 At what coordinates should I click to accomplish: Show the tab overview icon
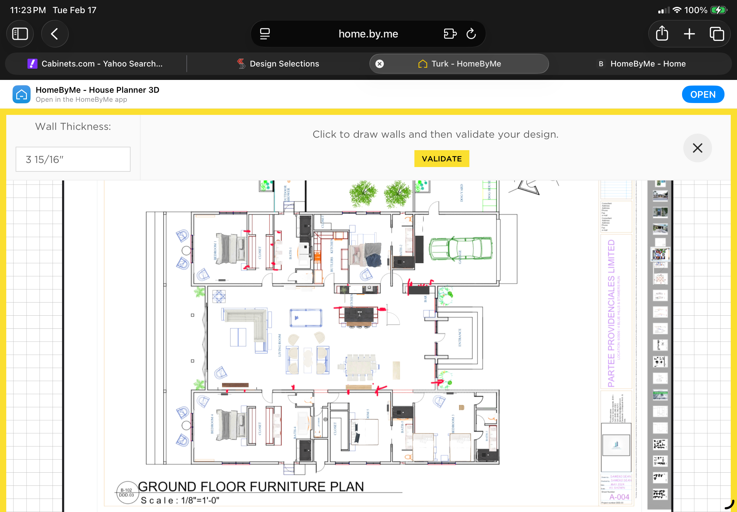(716, 34)
